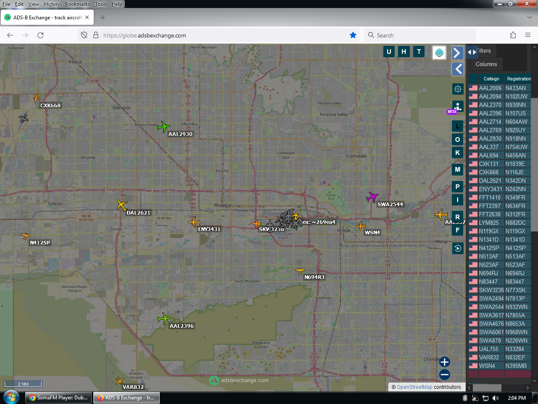Image resolution: width=538 pixels, height=404 pixels.
Task: Zoom in with the plus button
Action: 445,362
